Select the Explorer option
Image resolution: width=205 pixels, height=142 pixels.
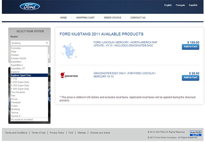(29, 72)
